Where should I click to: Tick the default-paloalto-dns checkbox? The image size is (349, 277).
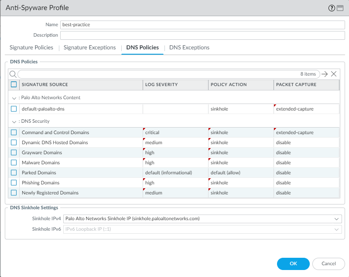pyautogui.click(x=14, y=109)
